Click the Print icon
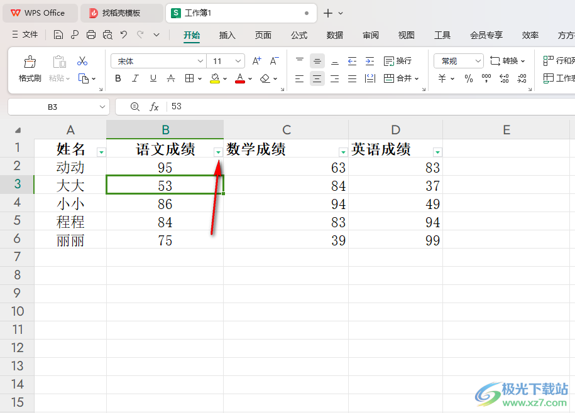Image resolution: width=575 pixels, height=413 pixels. pyautogui.click(x=91, y=35)
